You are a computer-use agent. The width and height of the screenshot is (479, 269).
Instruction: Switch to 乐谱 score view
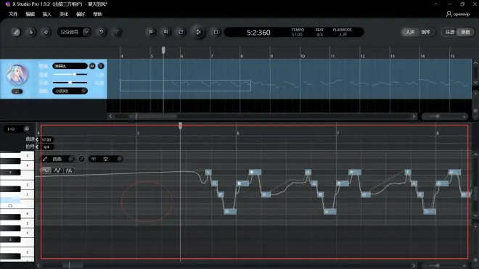click(x=450, y=32)
